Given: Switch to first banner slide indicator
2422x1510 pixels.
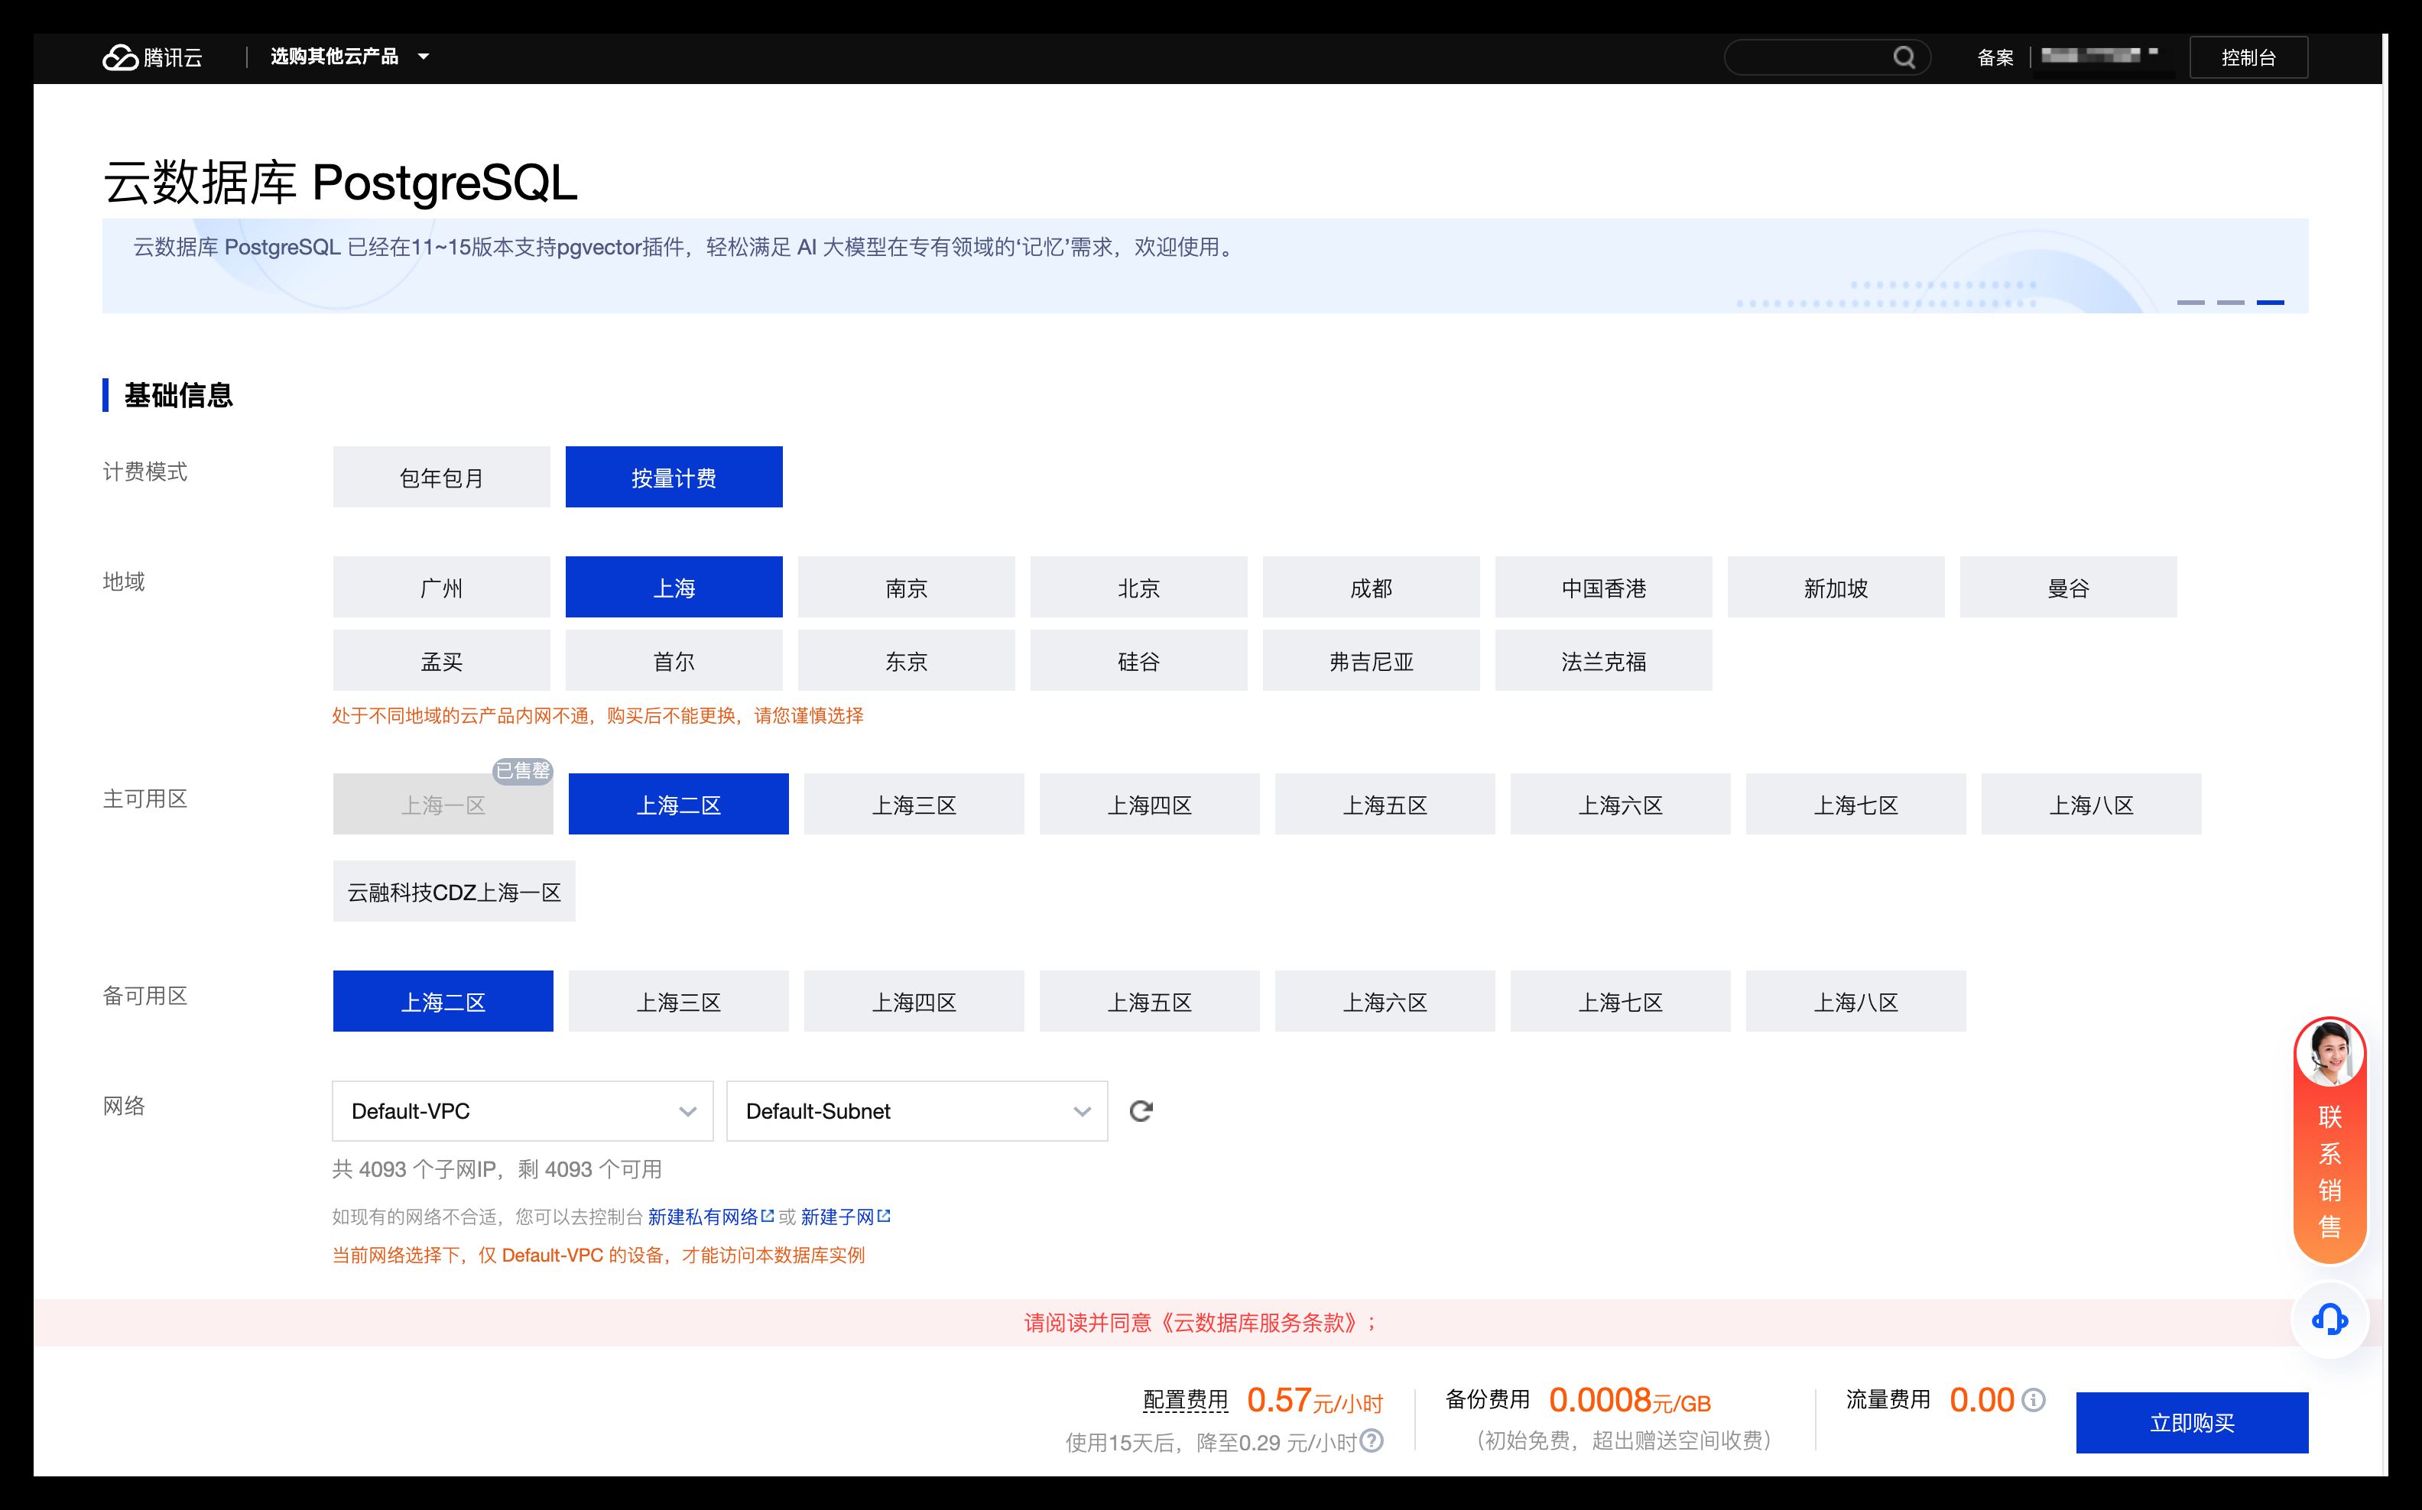Looking at the screenshot, I should 2190,302.
